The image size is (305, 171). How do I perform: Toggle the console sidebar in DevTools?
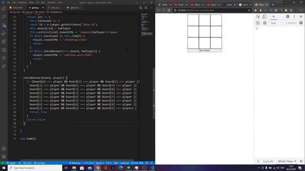[x=258, y=23]
